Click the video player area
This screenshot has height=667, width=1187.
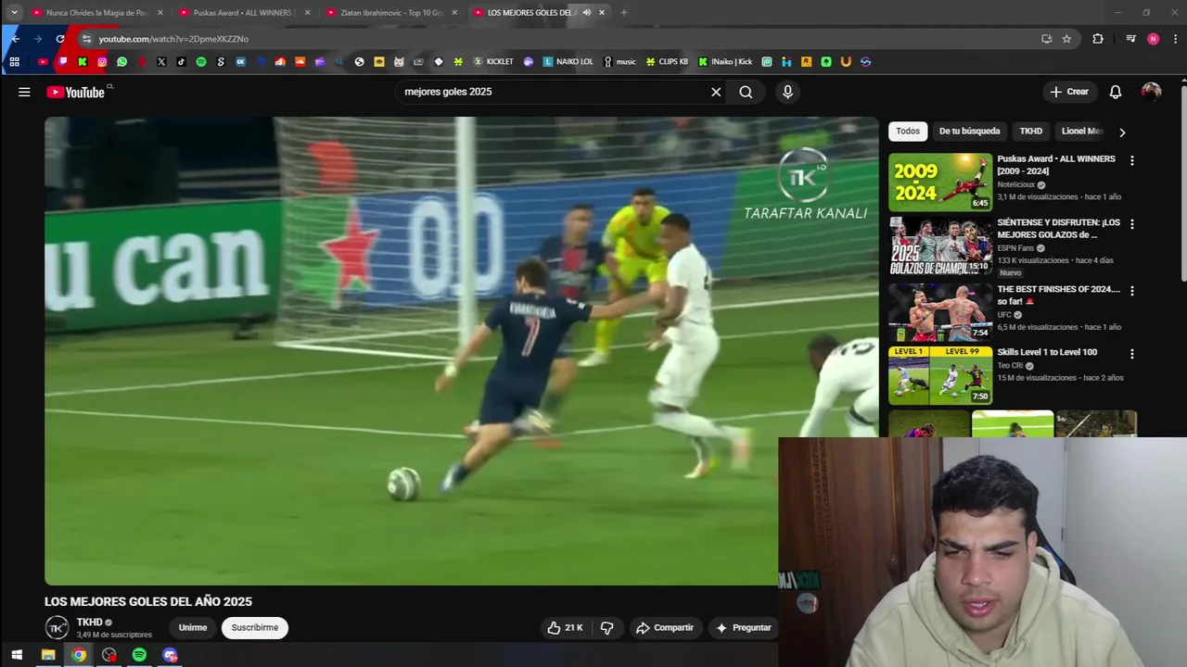[x=461, y=350]
